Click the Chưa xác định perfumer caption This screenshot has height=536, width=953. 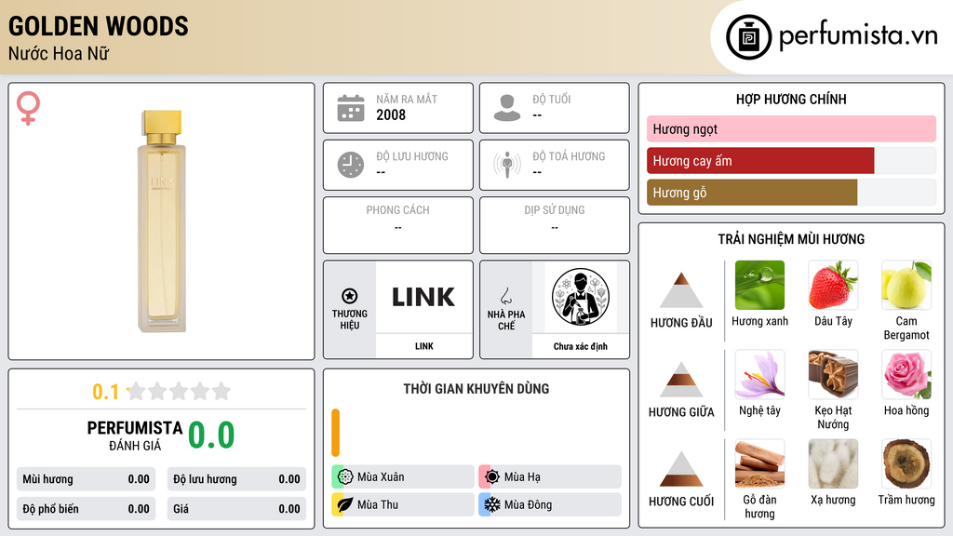pyautogui.click(x=581, y=346)
